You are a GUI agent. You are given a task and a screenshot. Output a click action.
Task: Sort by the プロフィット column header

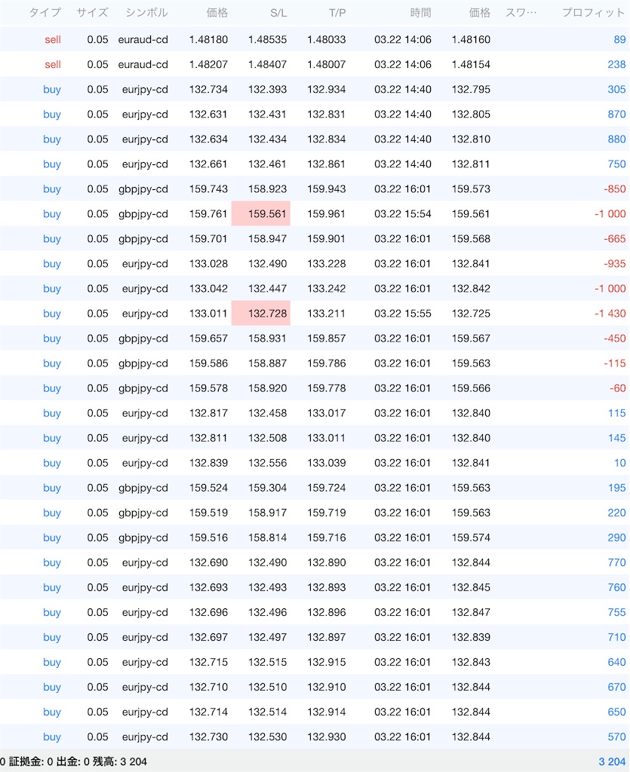pyautogui.click(x=593, y=12)
